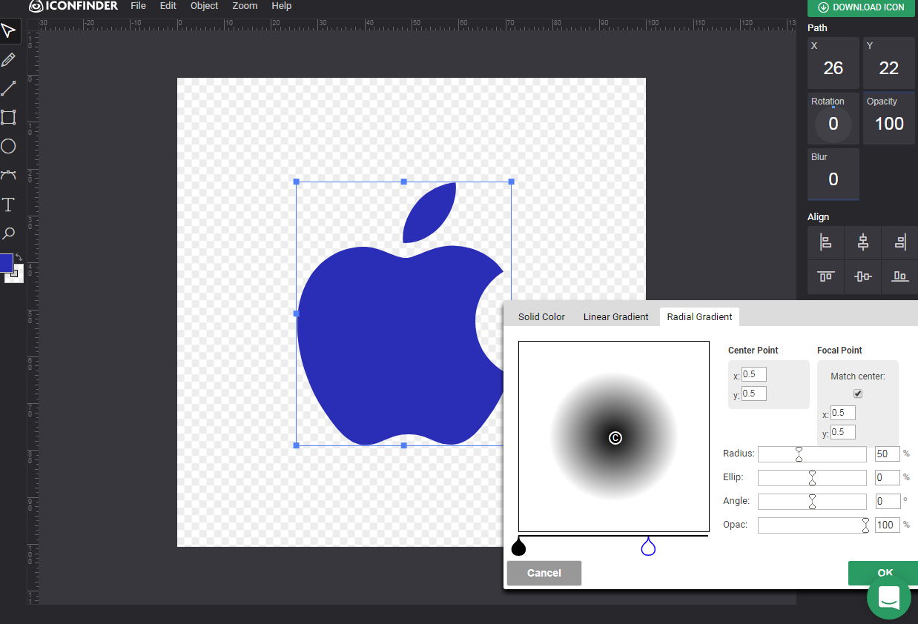Click the radial gradient preview box
This screenshot has width=918, height=624.
614,437
